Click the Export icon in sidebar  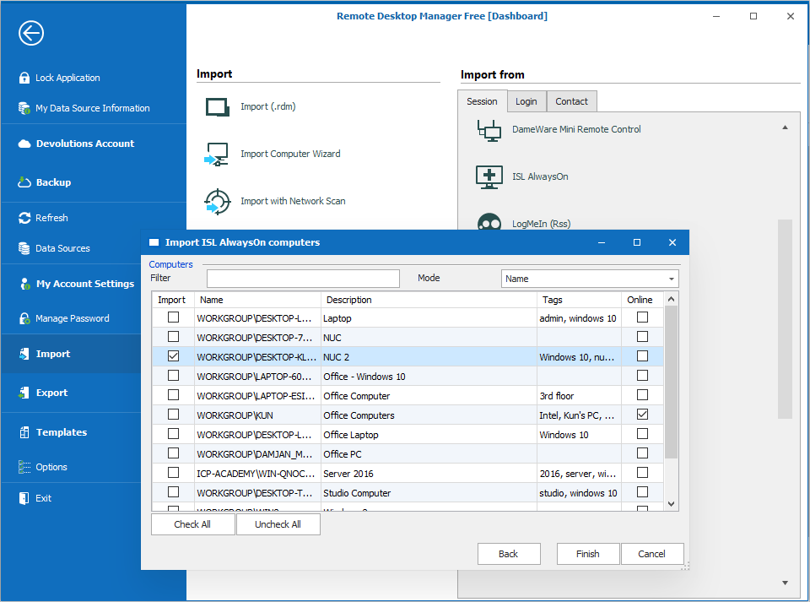(24, 393)
